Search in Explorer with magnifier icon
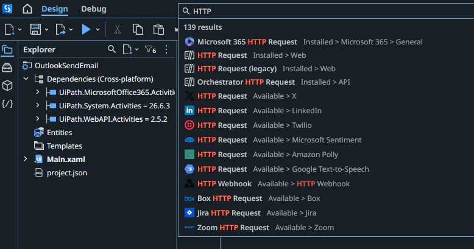 [111, 49]
